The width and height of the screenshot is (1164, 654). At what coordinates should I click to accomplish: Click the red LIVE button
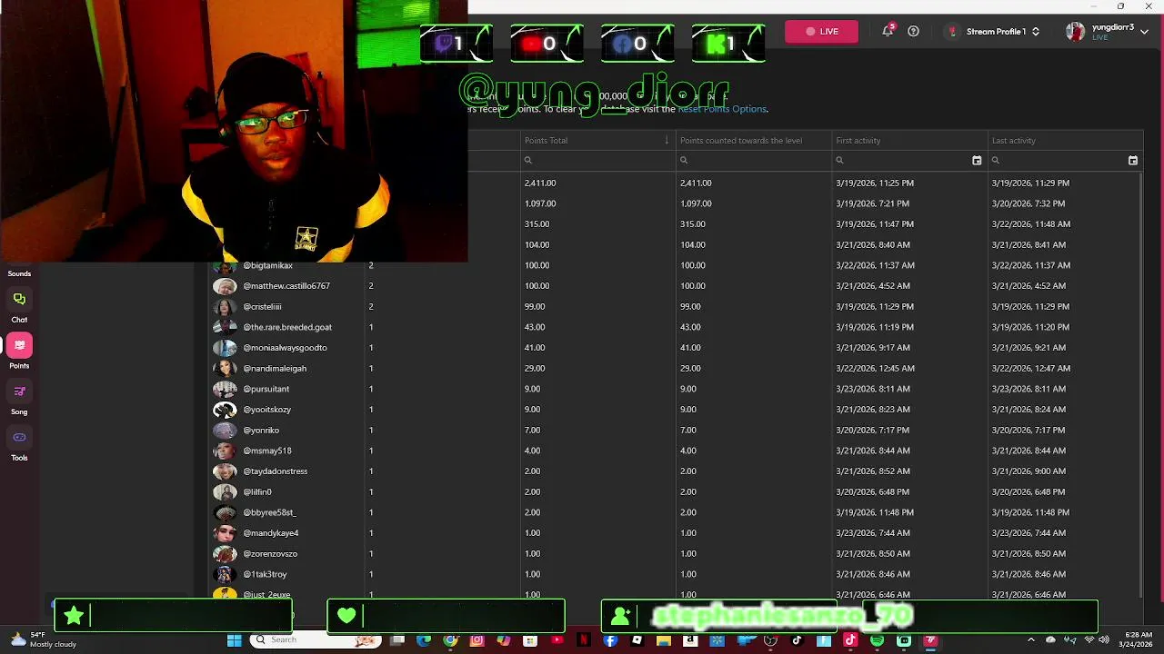(x=821, y=31)
